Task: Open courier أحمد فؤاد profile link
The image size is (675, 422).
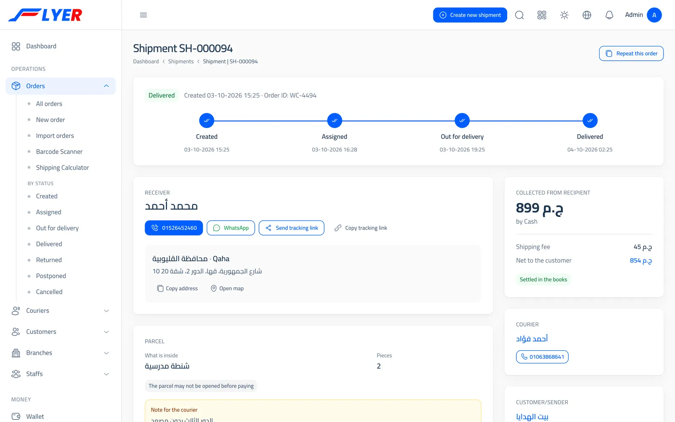Action: [x=532, y=338]
